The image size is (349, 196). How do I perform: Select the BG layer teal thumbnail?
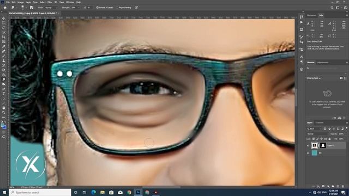pyautogui.click(x=314, y=153)
